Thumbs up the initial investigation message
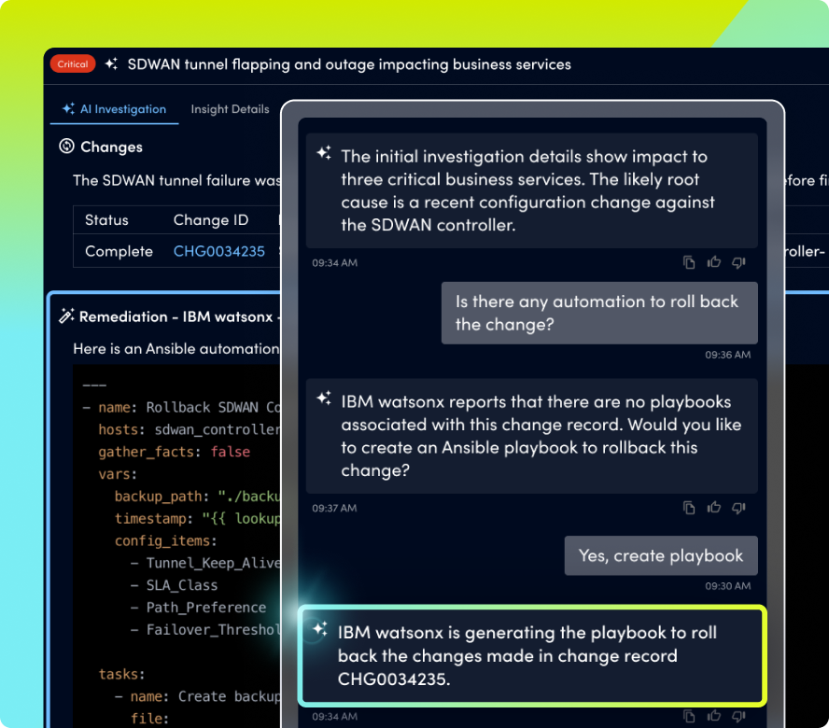The image size is (829, 728). coord(714,262)
